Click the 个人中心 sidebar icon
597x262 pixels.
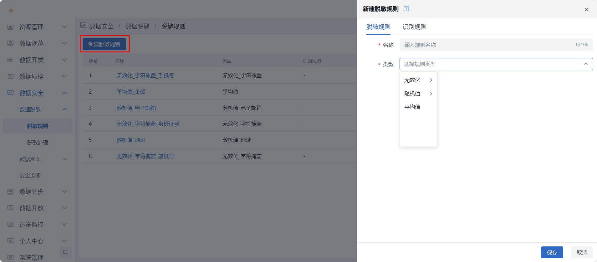10,241
